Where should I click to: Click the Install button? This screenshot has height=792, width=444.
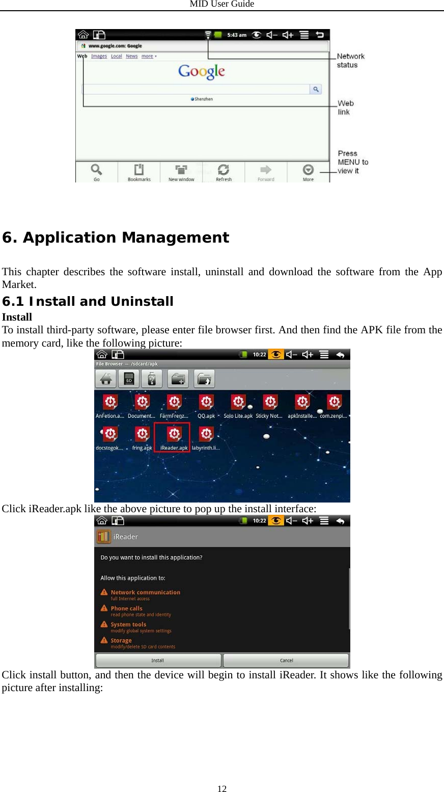pos(158,661)
